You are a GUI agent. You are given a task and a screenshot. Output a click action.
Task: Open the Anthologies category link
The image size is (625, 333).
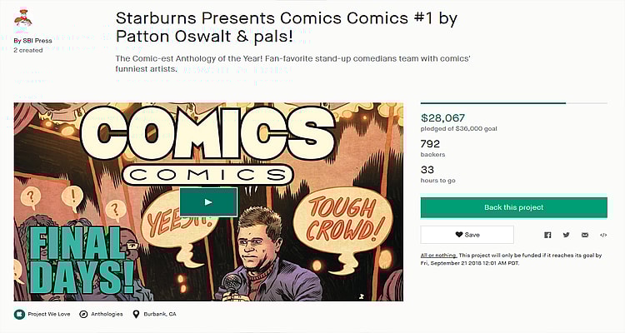107,314
